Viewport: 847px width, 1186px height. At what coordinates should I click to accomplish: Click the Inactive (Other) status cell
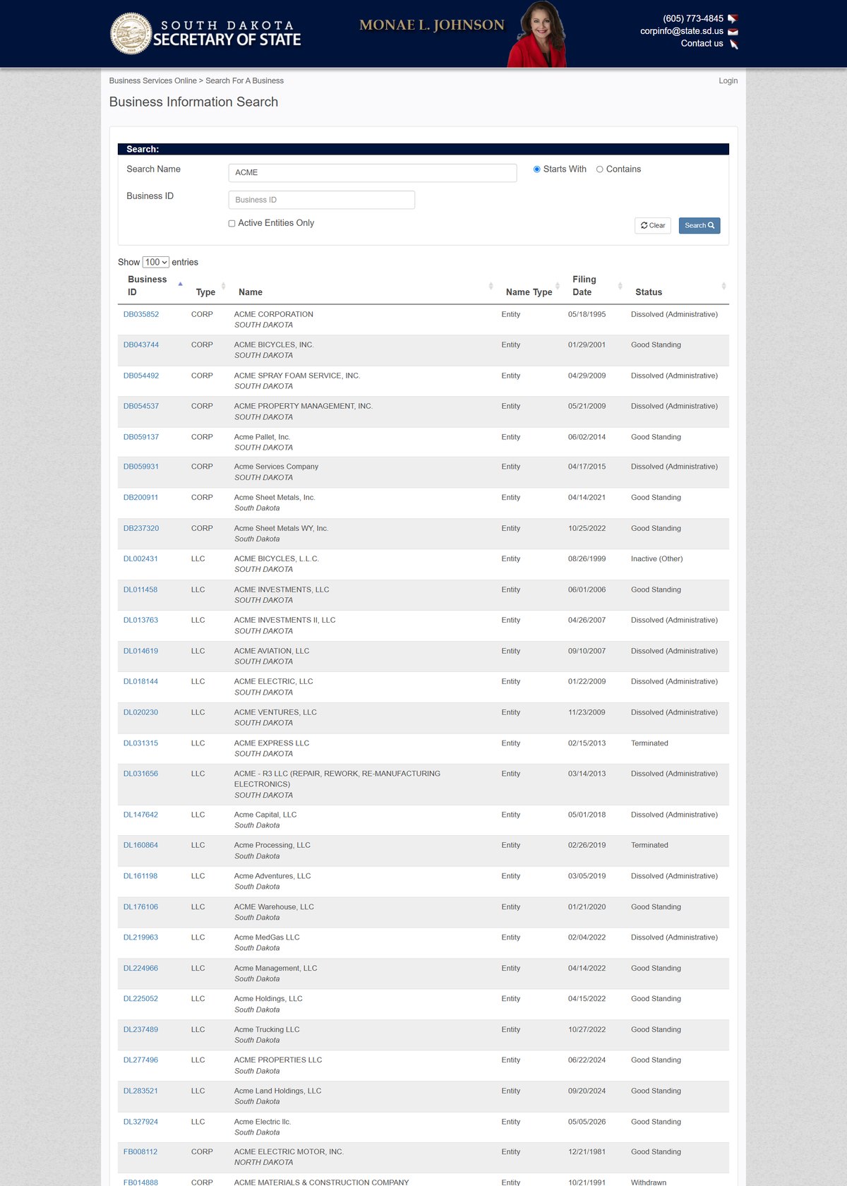click(x=656, y=558)
